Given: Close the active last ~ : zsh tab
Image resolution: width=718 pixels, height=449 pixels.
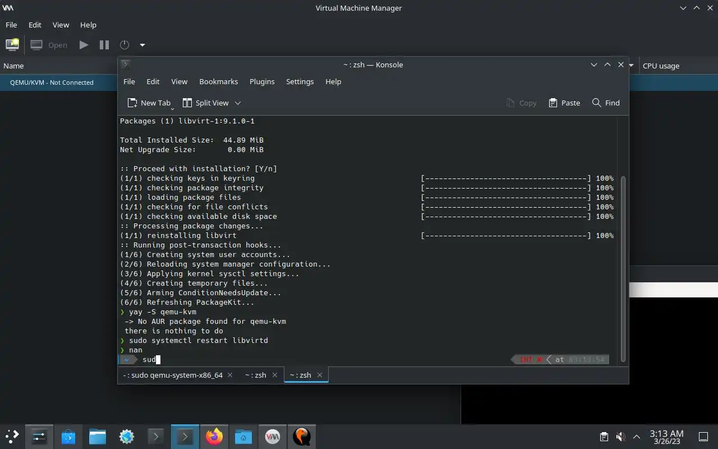Looking at the screenshot, I should (x=320, y=375).
